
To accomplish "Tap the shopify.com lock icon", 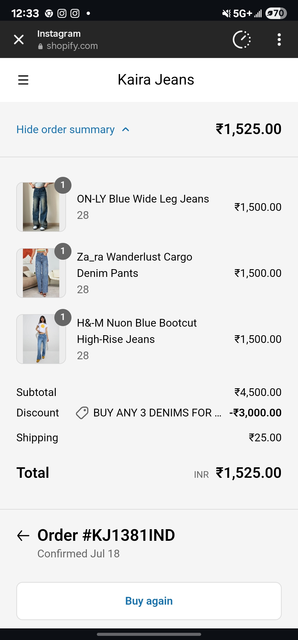I will [41, 46].
